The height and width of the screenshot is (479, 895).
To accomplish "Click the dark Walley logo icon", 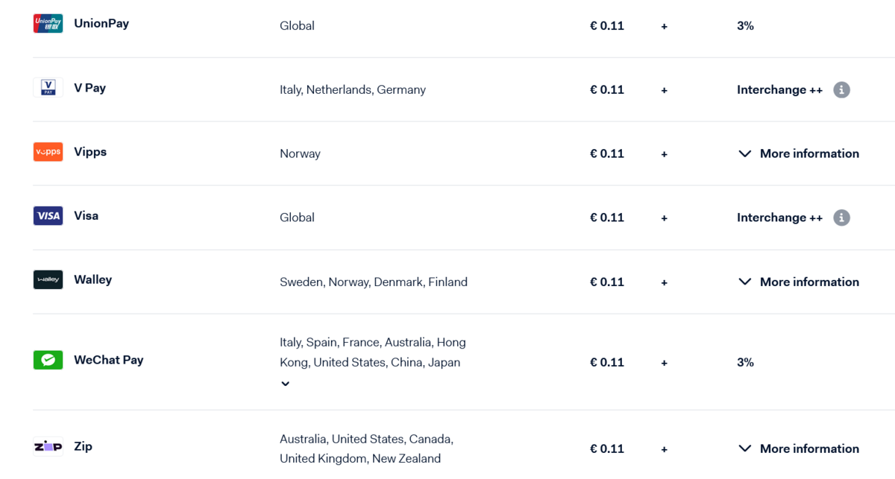I will click(x=48, y=280).
